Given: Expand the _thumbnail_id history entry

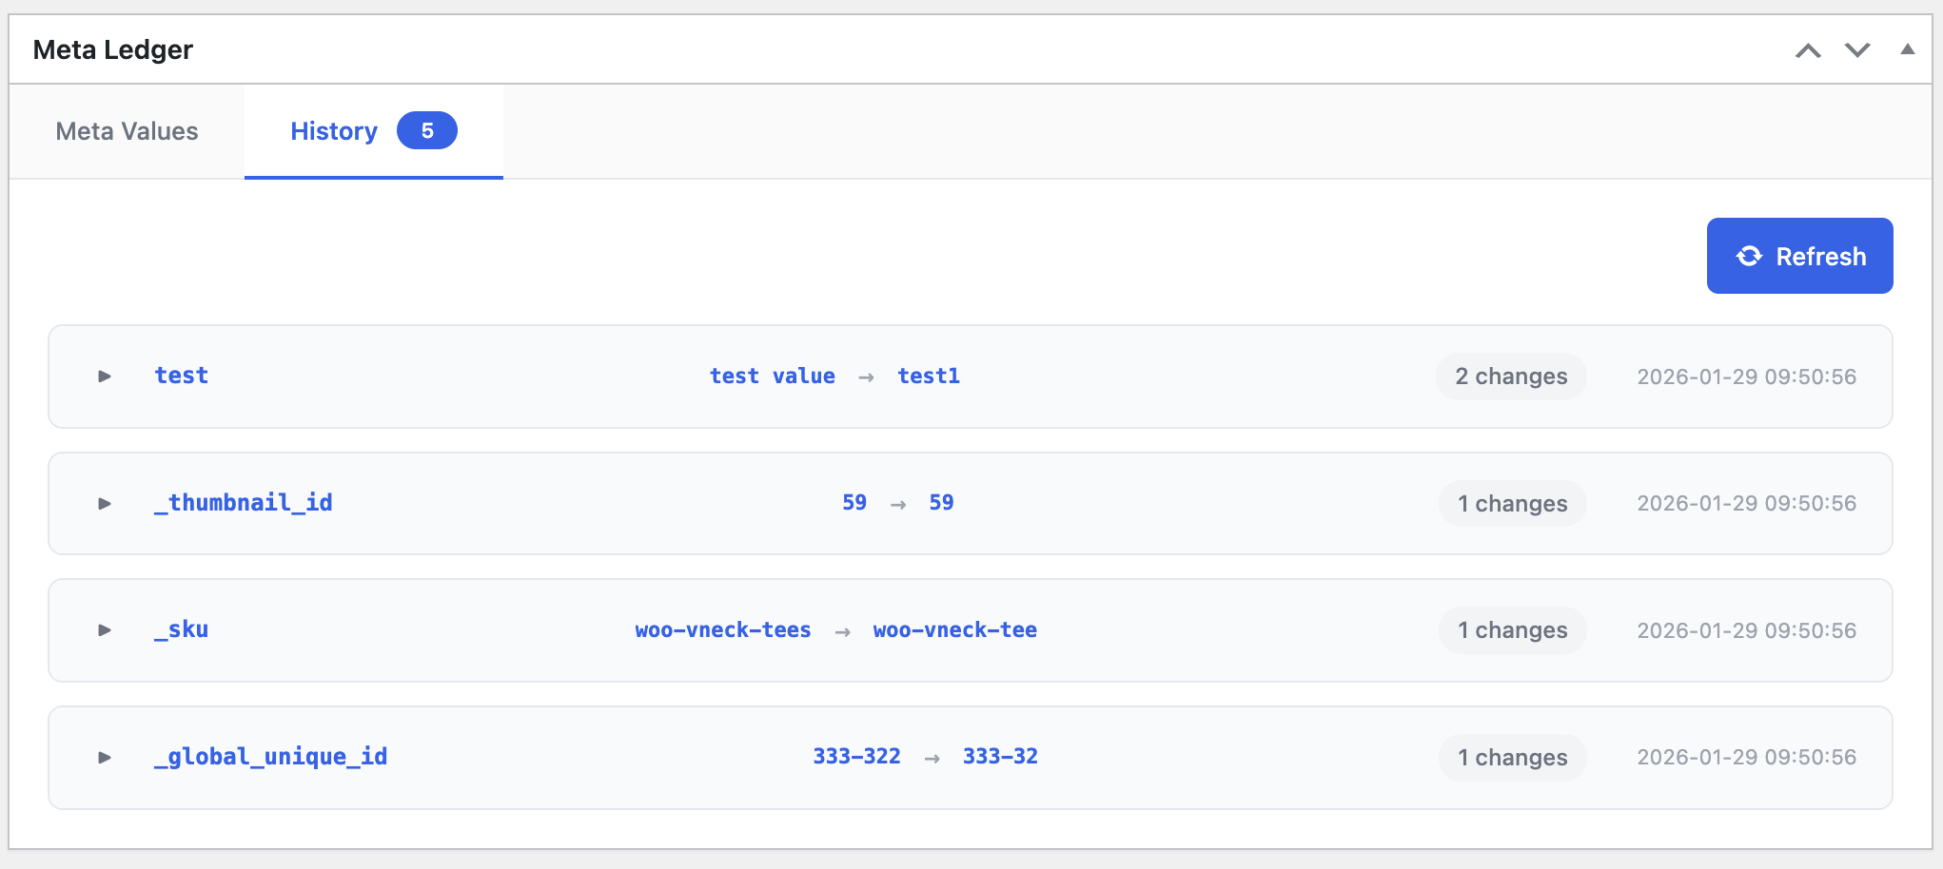Looking at the screenshot, I should point(104,504).
